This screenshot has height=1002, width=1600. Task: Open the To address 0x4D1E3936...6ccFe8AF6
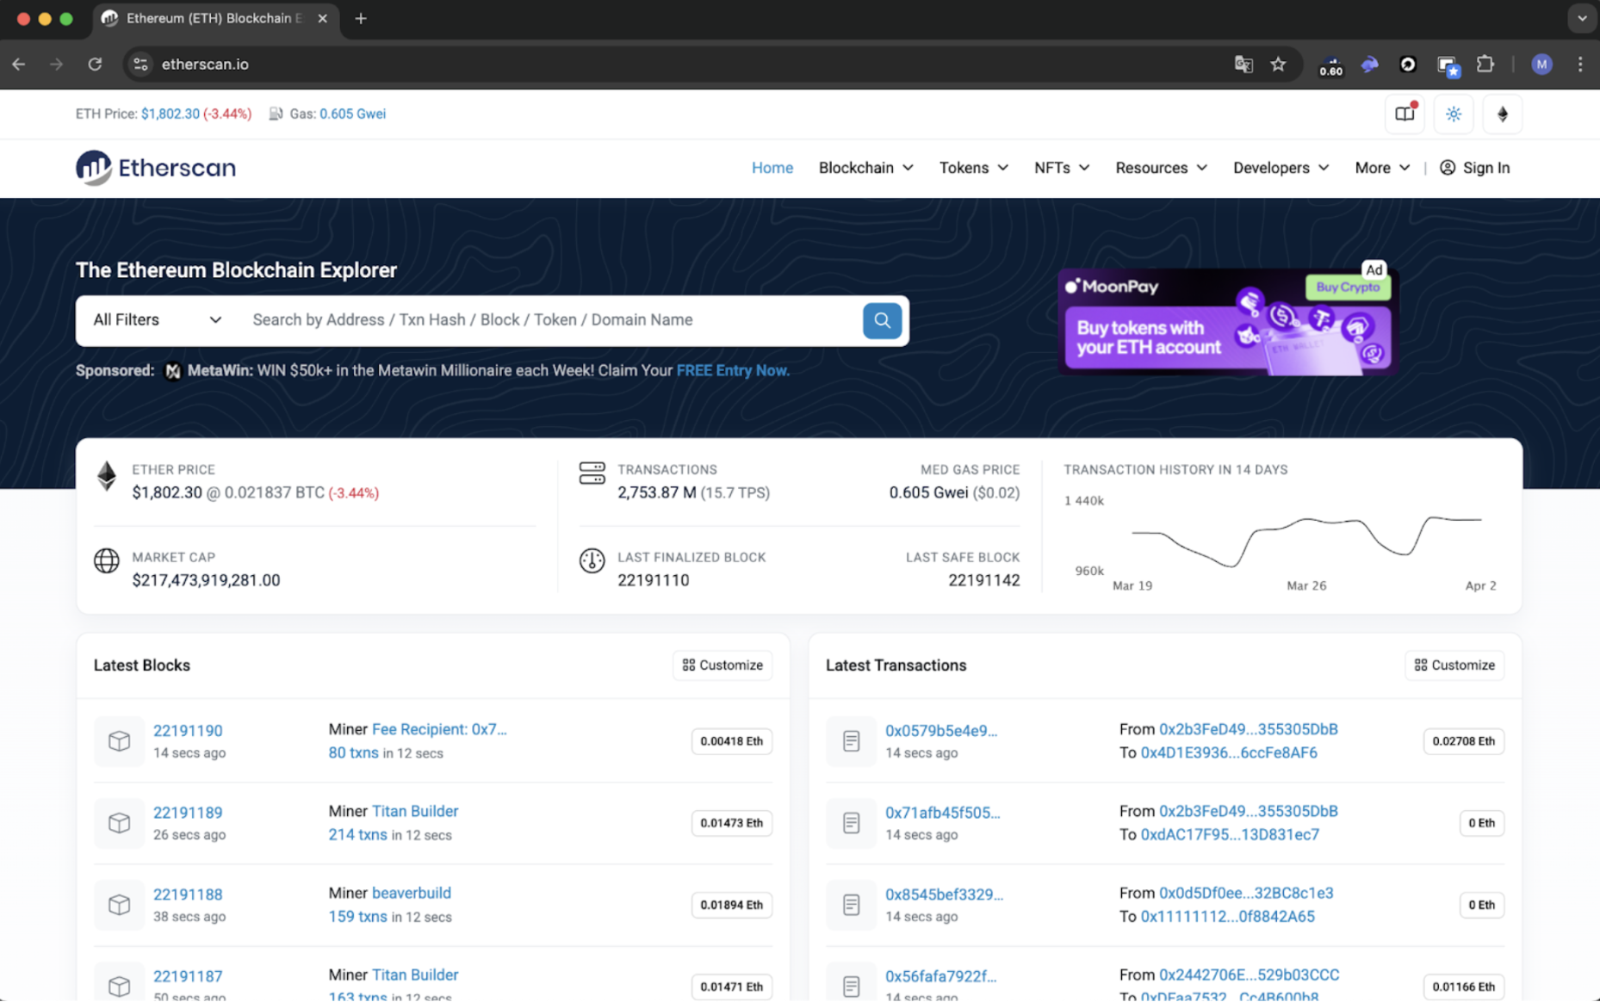click(x=1229, y=752)
